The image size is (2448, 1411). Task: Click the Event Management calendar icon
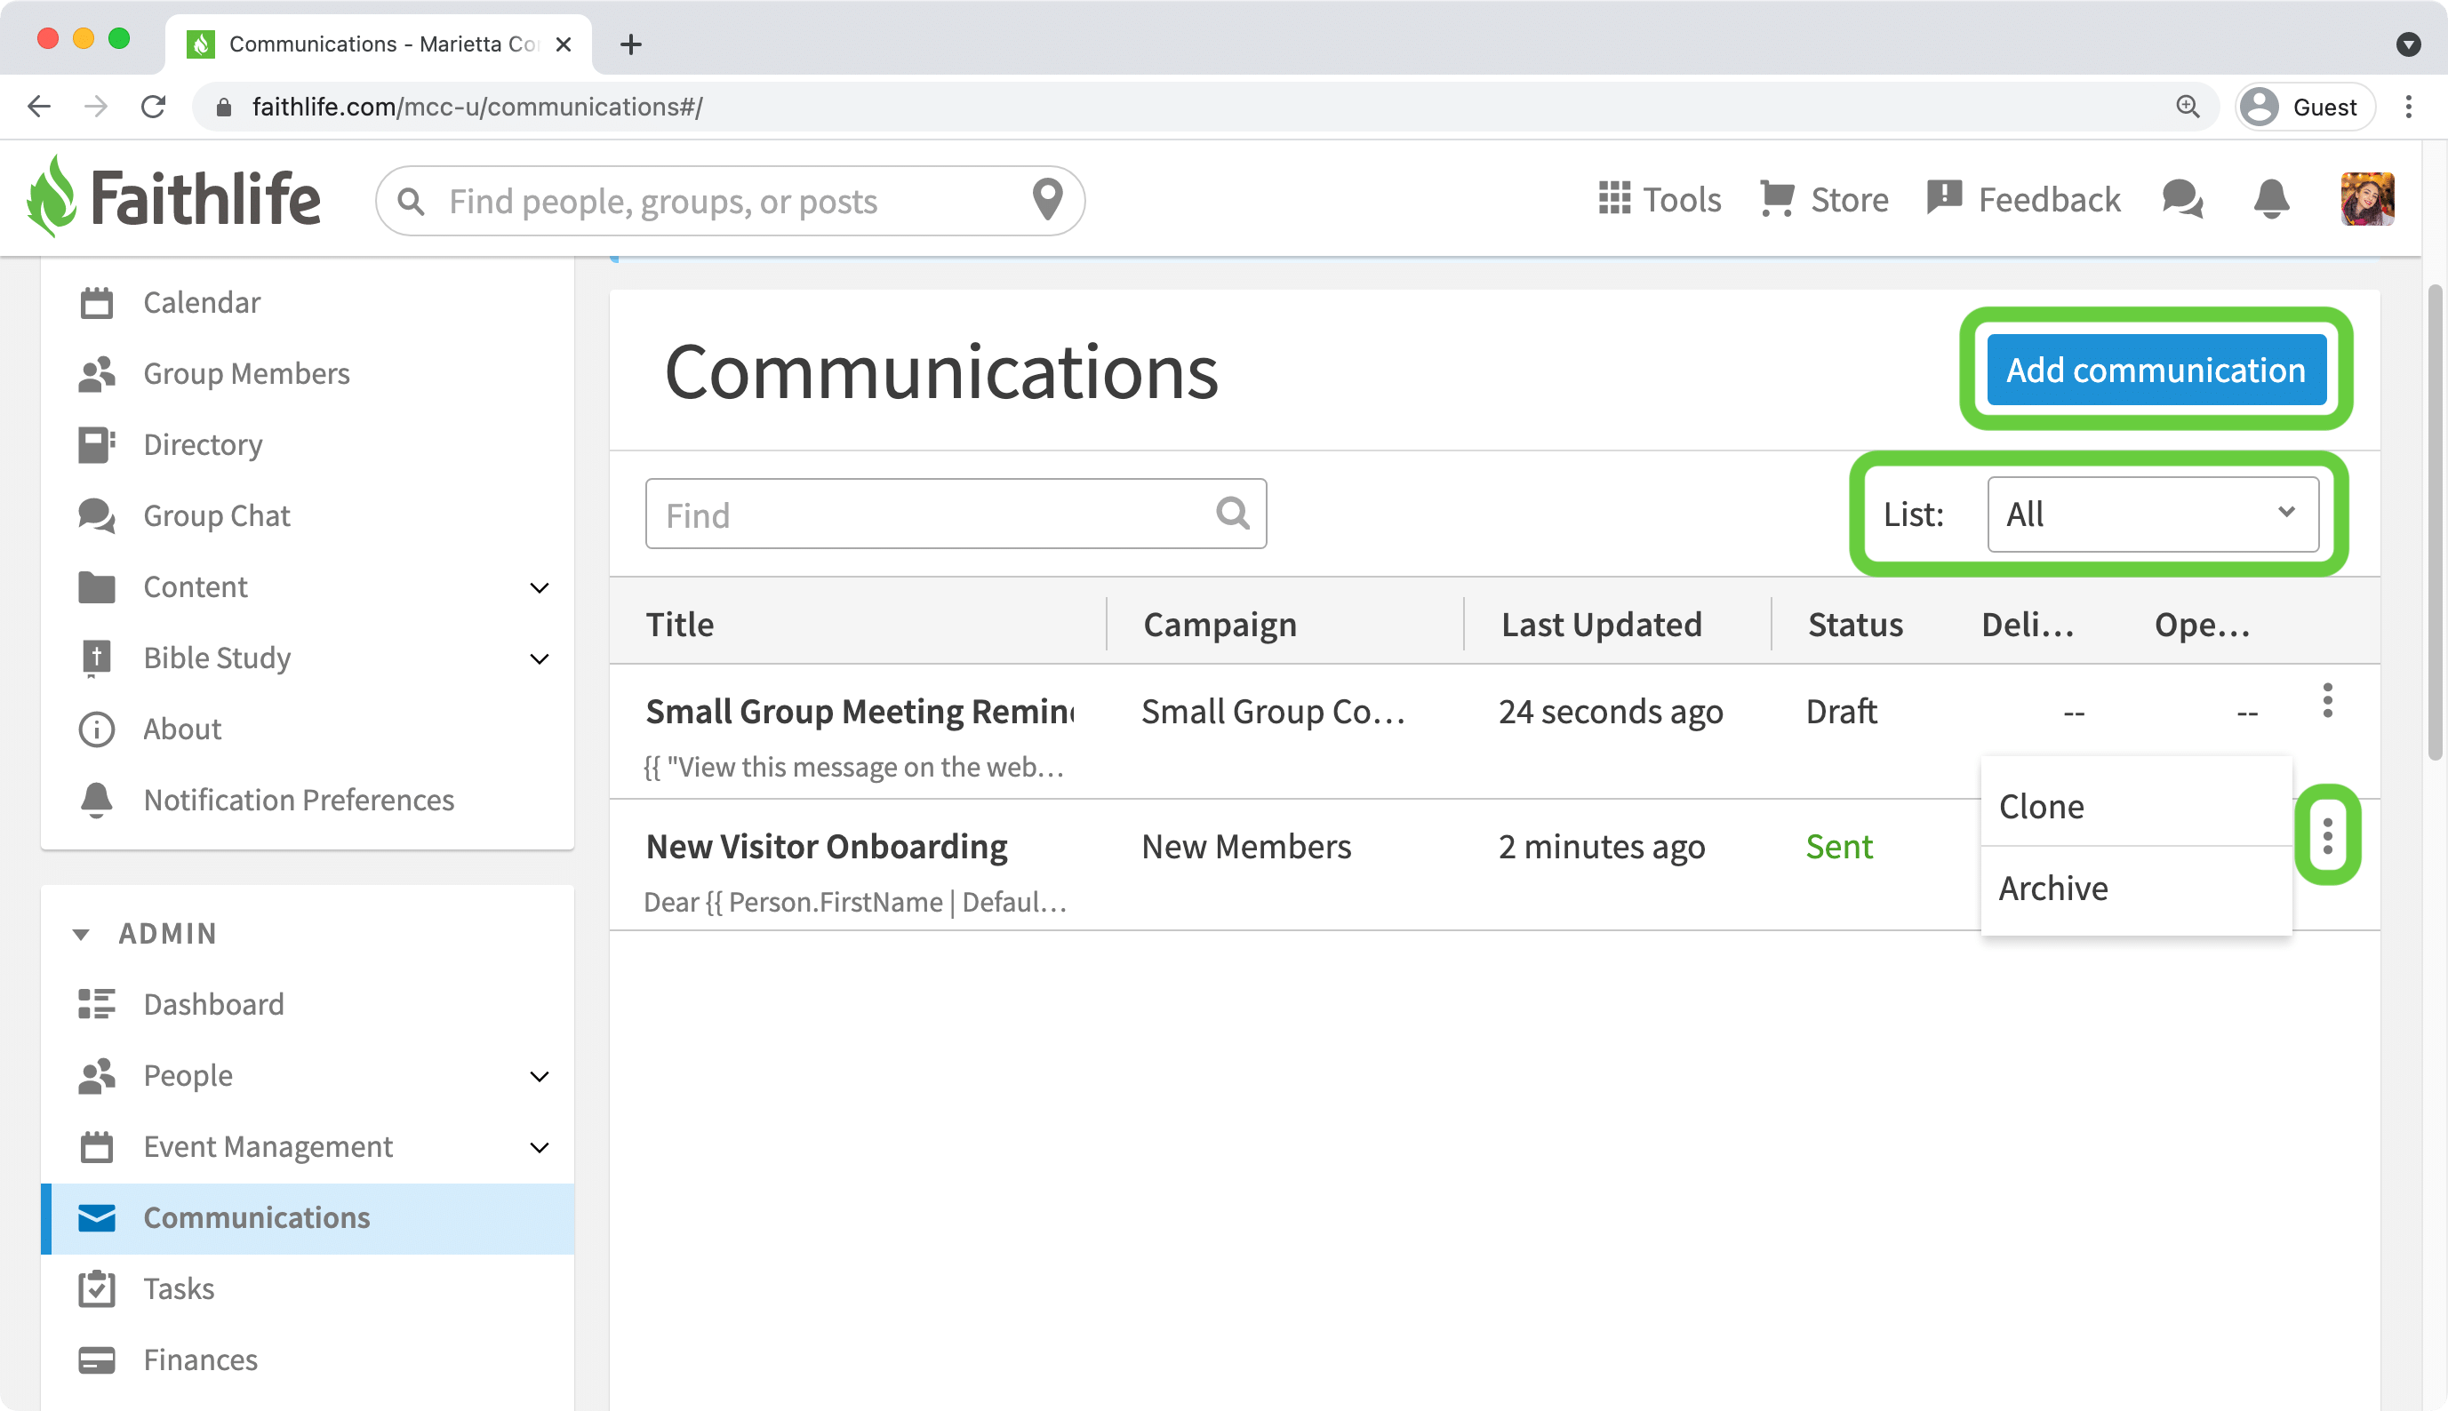tap(96, 1146)
